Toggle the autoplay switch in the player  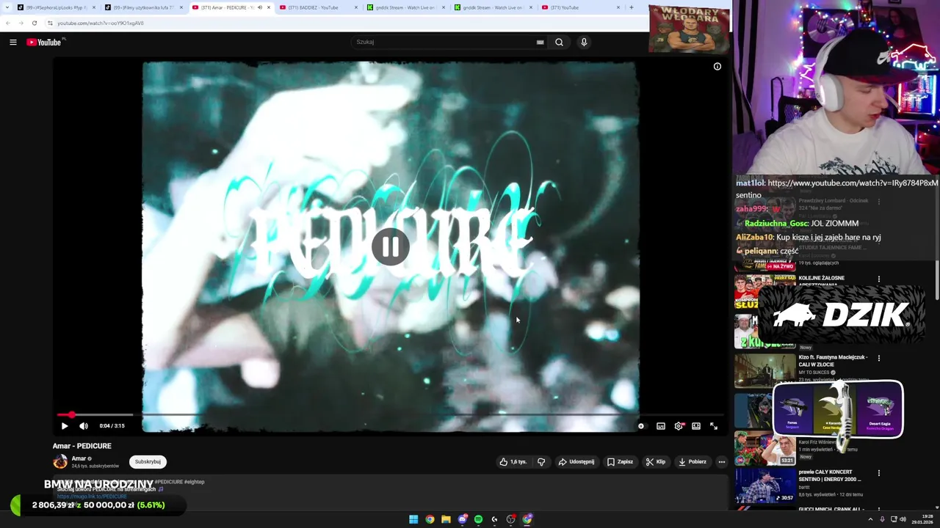point(641,426)
